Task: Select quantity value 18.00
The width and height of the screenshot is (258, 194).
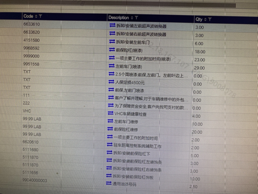Action: (x=200, y=52)
